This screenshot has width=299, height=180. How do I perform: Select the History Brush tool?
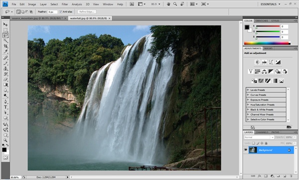(5, 74)
